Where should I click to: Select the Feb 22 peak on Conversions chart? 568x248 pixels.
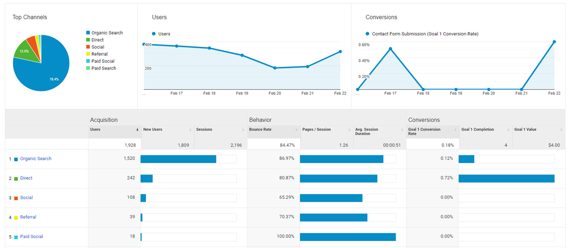coord(554,42)
